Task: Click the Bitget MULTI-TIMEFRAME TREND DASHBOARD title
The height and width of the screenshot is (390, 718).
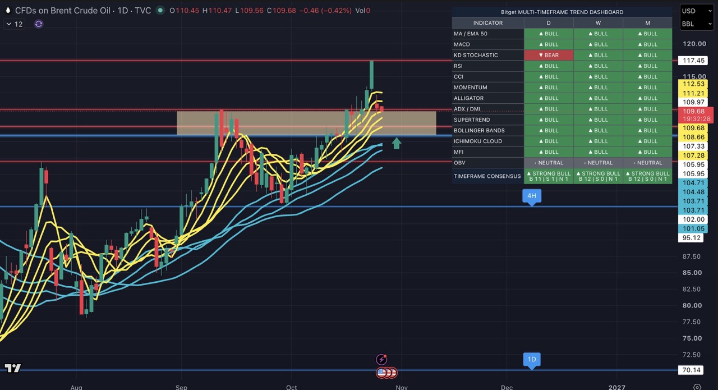Action: point(562,12)
